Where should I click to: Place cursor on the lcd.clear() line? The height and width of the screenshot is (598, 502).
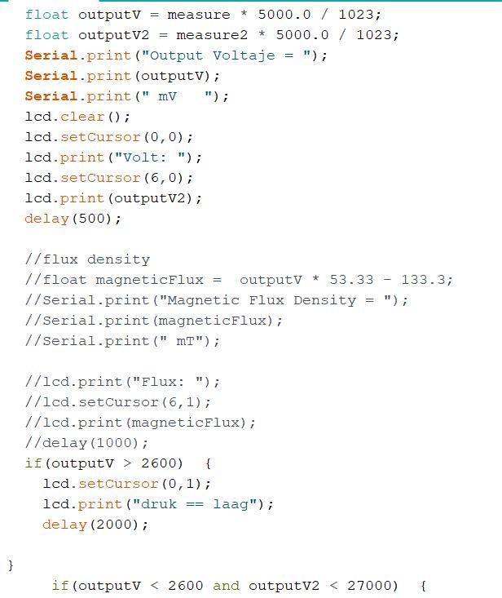pyautogui.click(x=77, y=117)
